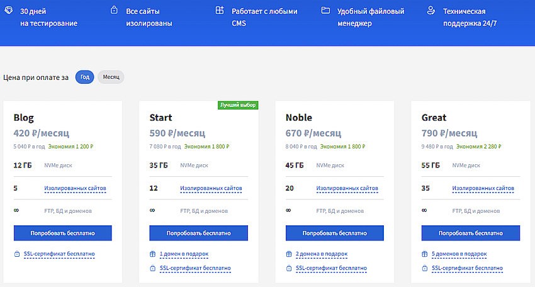The width and height of the screenshot is (535, 287).
Task: Click the SSL lock icon in Blog plan
Action: [17, 254]
